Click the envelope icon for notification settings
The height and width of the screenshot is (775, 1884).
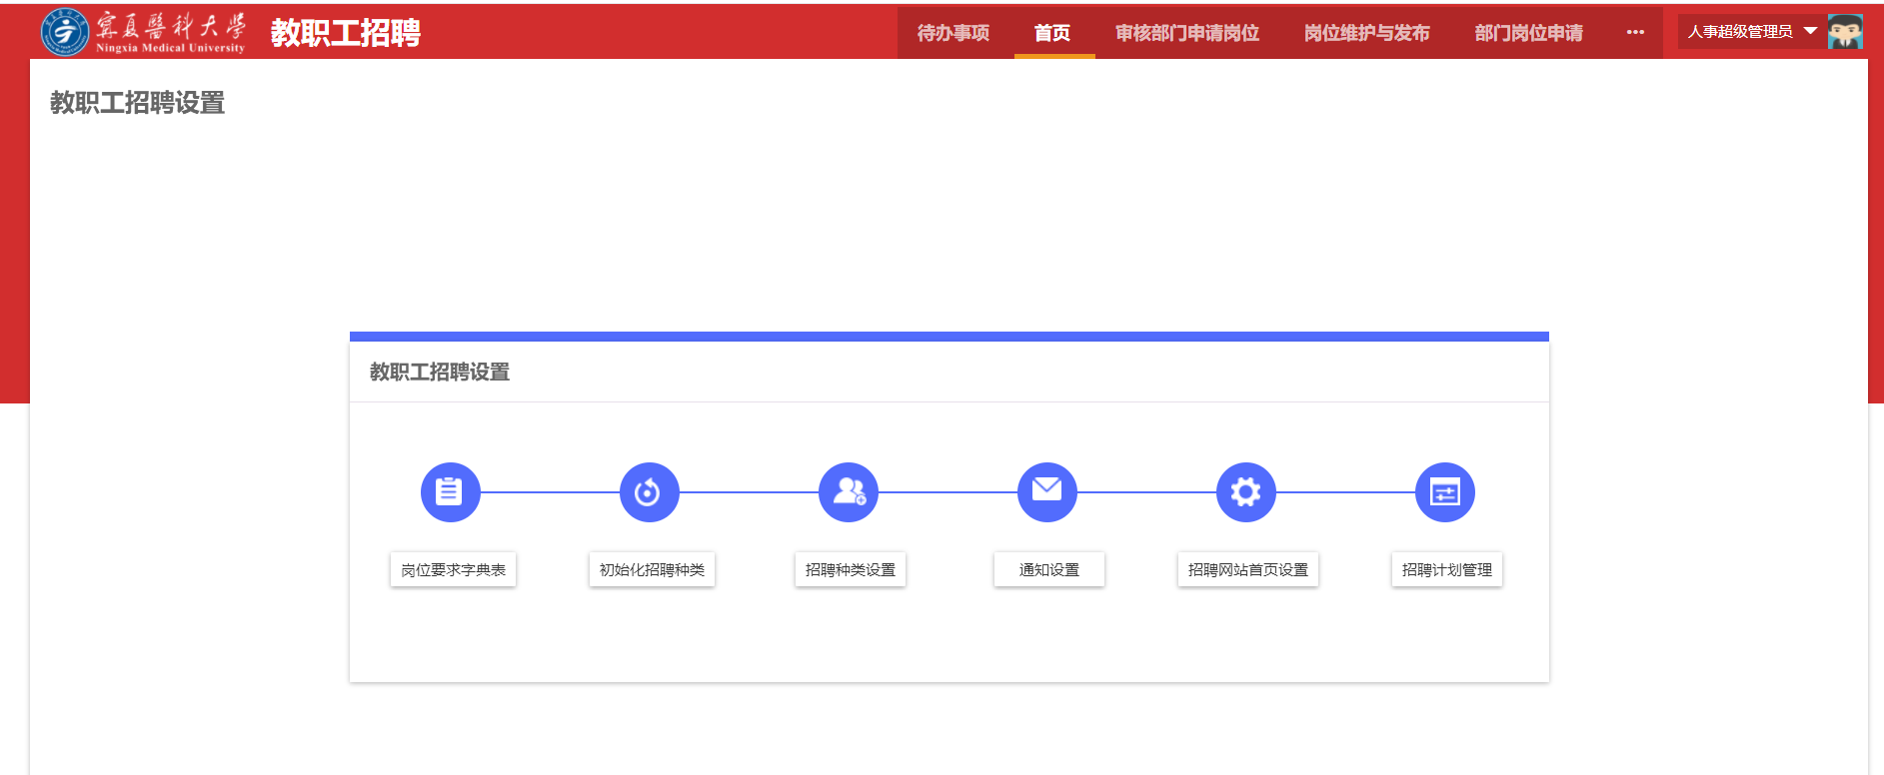click(x=1046, y=492)
